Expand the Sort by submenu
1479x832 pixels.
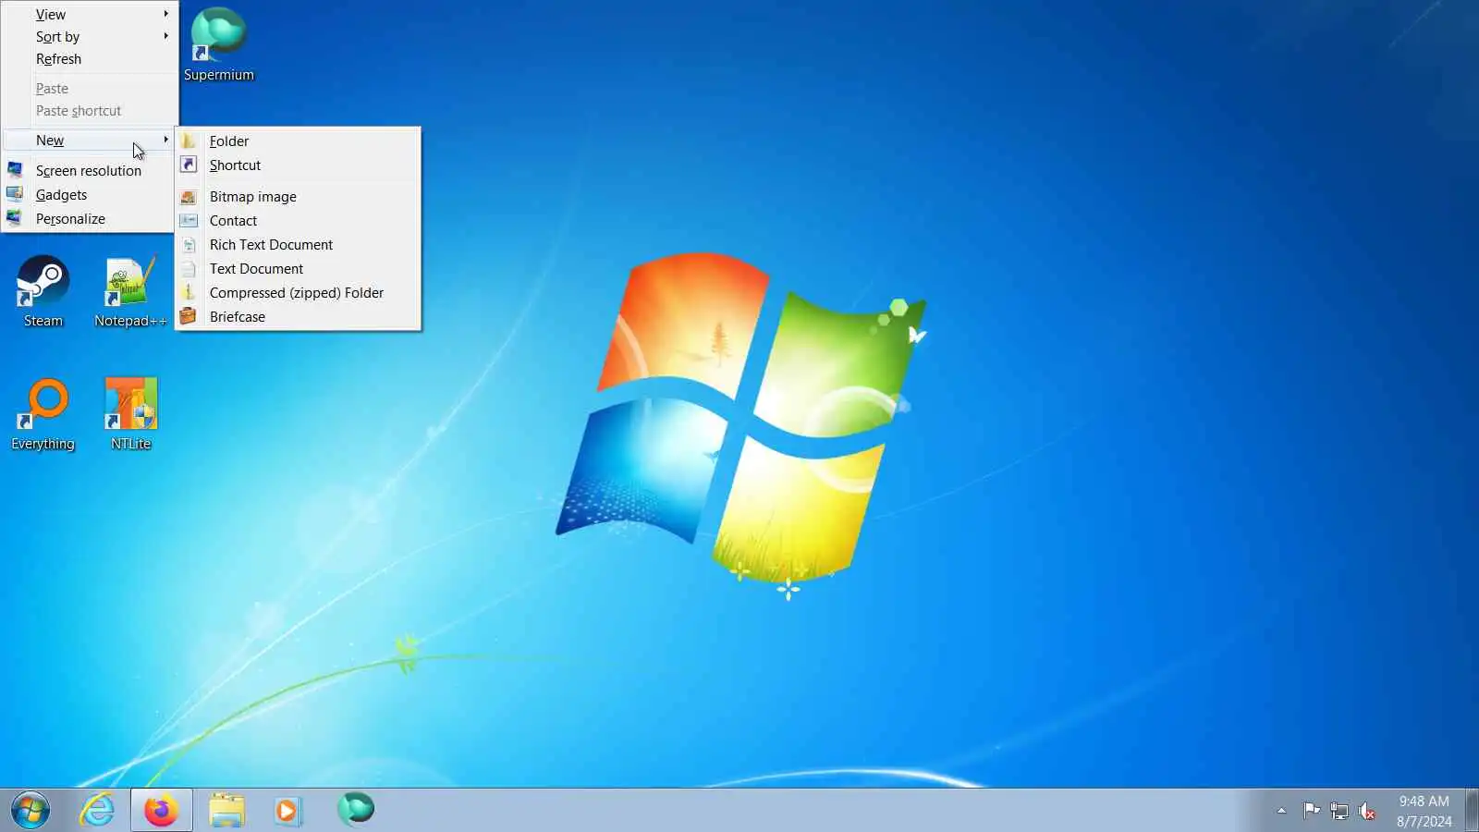[x=90, y=36]
